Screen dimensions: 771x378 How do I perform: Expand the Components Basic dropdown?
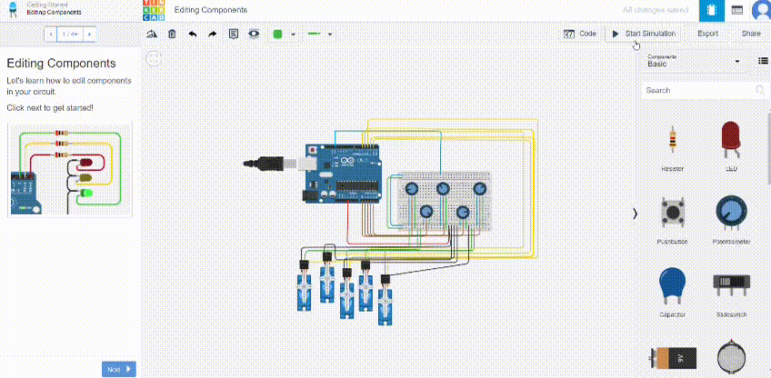pos(694,61)
